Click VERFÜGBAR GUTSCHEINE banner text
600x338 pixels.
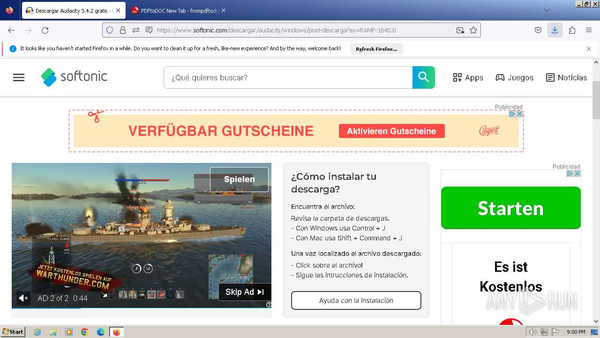[221, 131]
